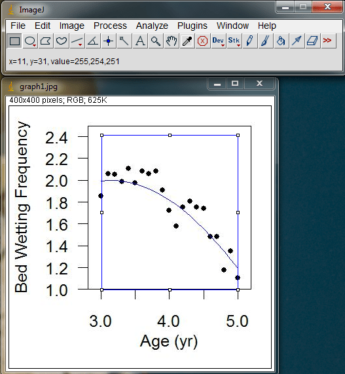Select the Text tool
Screen dimensions: 345x374
(140, 41)
